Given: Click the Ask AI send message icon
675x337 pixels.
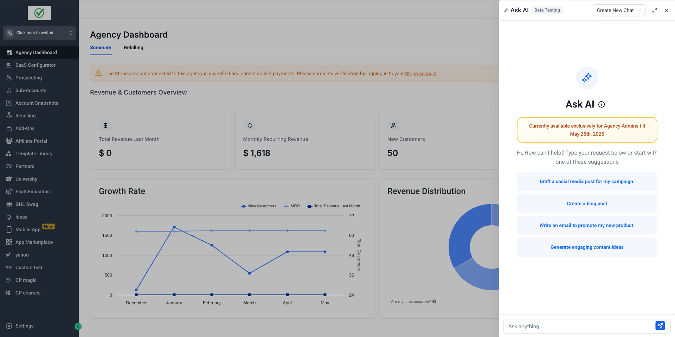Looking at the screenshot, I should click(660, 326).
